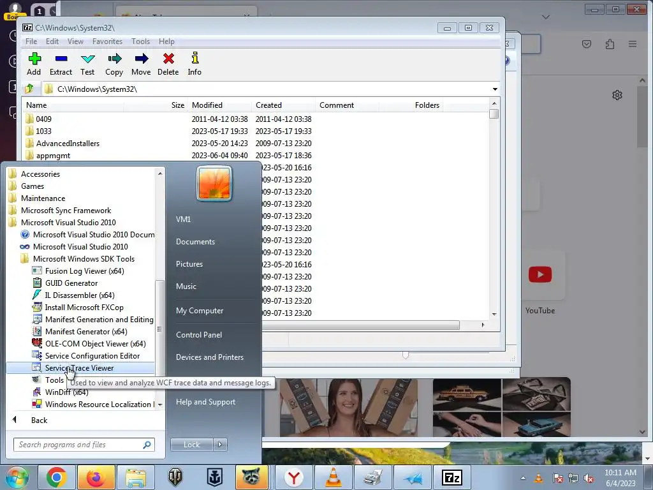Expand the 7-Zip address path dropdown
The height and width of the screenshot is (490, 653).
[495, 89]
